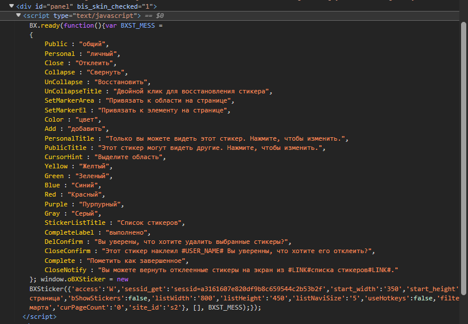Click the CursorHint : "Выделите область" line
Viewport: 468px width, 324px height.
(x=105, y=157)
